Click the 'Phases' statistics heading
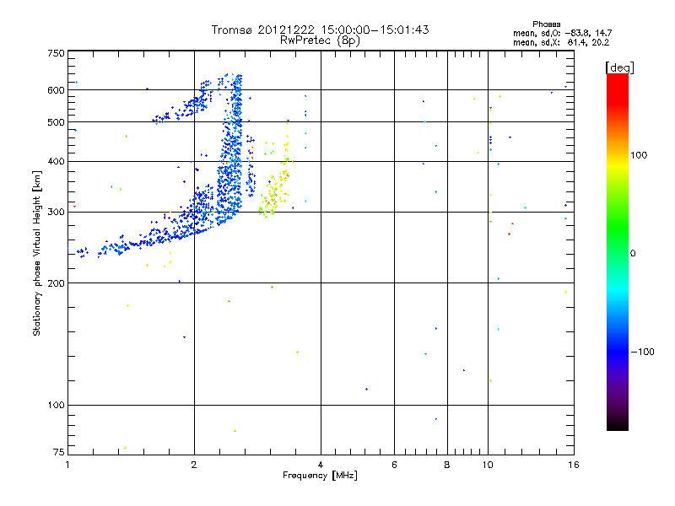The height and width of the screenshot is (506, 675). [x=546, y=24]
